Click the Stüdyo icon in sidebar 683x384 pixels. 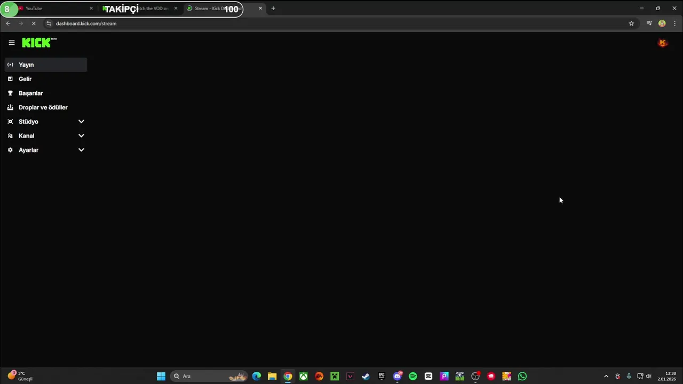tap(10, 122)
